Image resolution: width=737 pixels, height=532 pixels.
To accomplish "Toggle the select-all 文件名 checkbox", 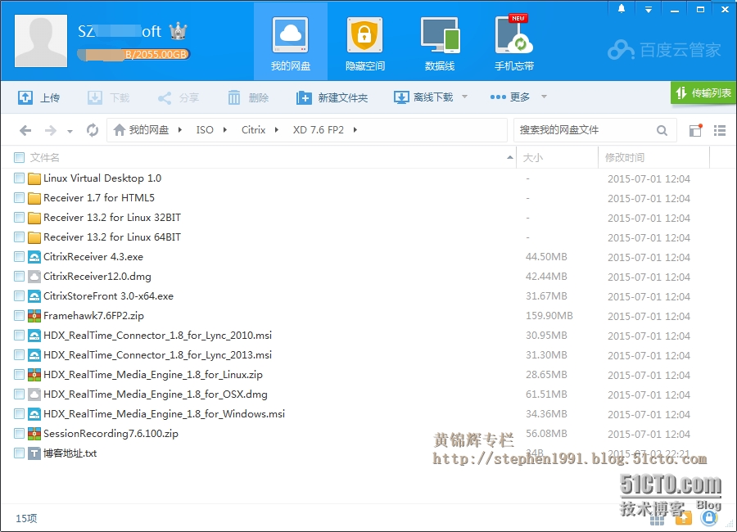I will pos(20,157).
